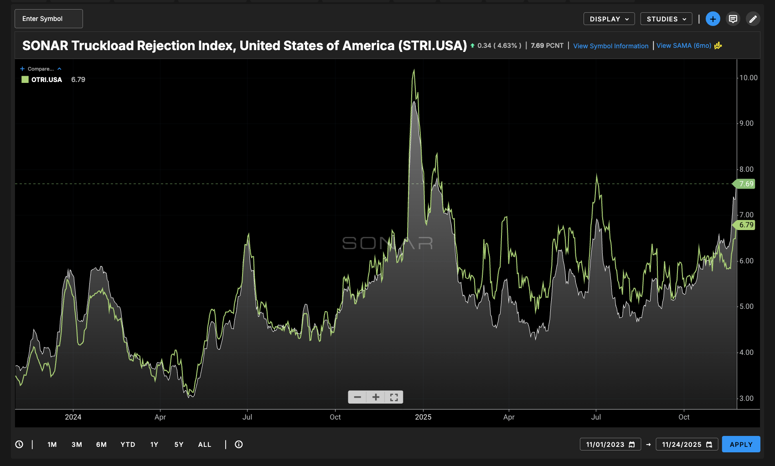Open the info circle icon

point(238,444)
